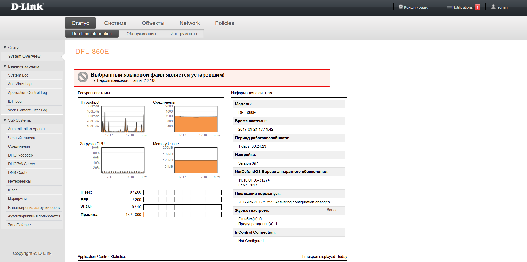
Task: Open the Policies tab
Action: (x=224, y=23)
